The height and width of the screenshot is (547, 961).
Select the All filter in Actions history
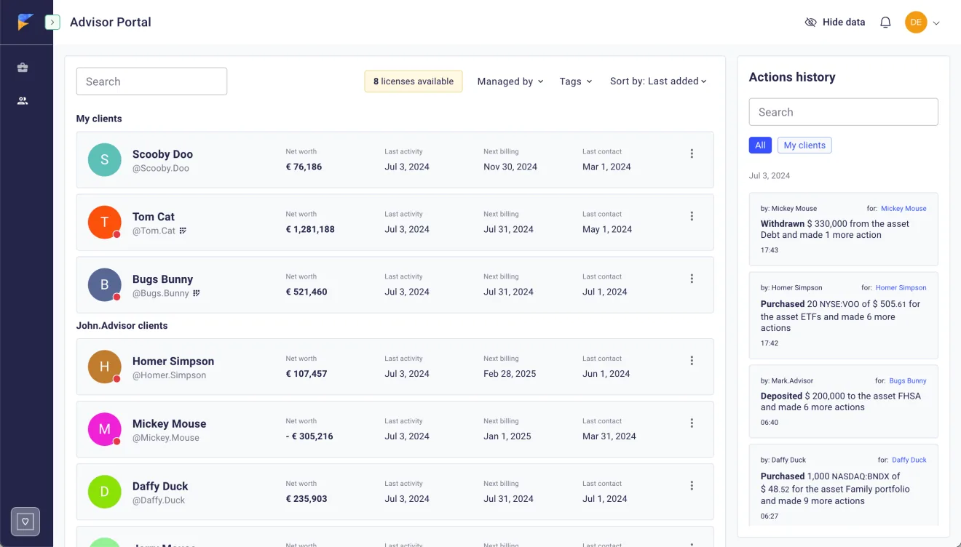pos(760,145)
